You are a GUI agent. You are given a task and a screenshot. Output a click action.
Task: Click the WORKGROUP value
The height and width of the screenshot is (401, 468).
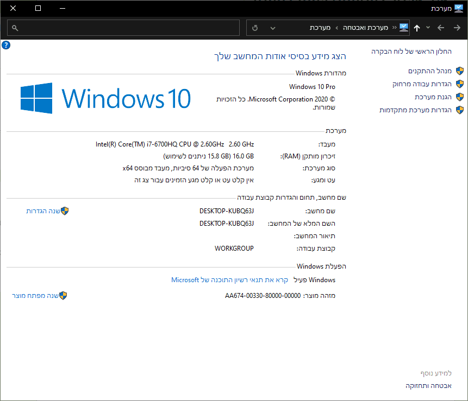[x=234, y=249]
